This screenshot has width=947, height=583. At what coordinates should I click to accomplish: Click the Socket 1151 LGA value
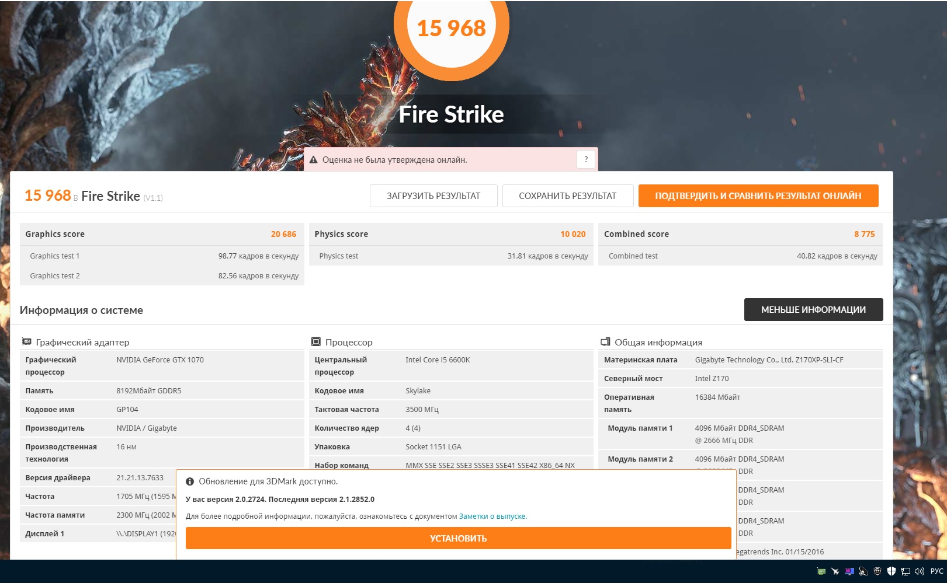433,446
